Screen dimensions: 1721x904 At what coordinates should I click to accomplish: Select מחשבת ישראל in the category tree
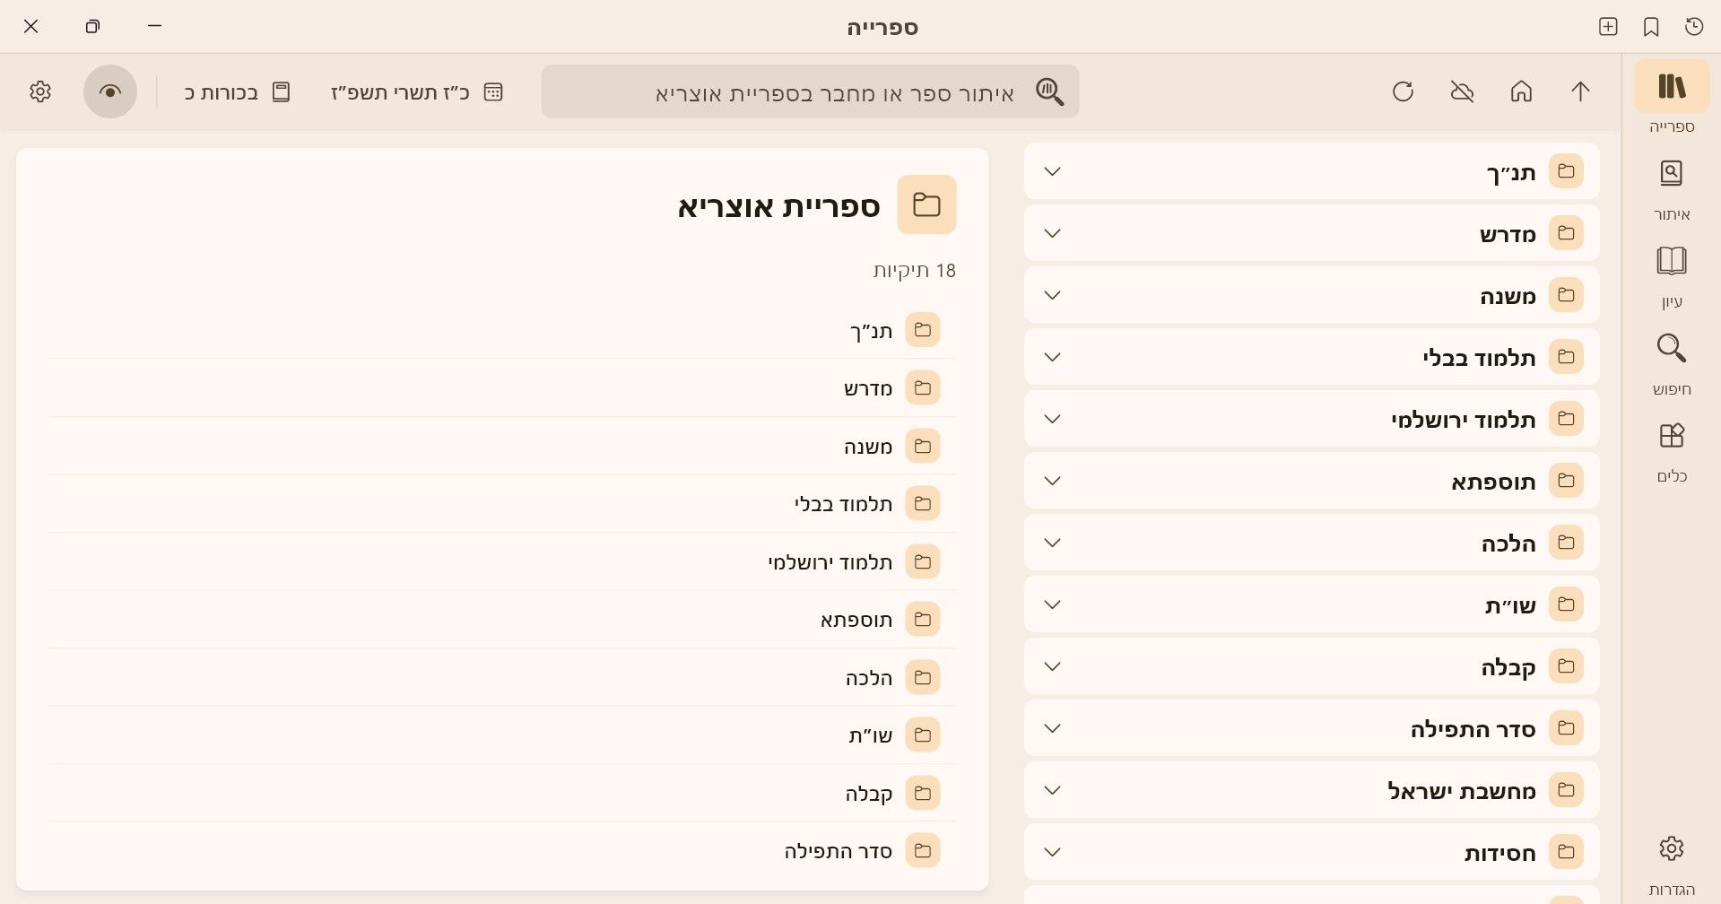pyautogui.click(x=1311, y=790)
